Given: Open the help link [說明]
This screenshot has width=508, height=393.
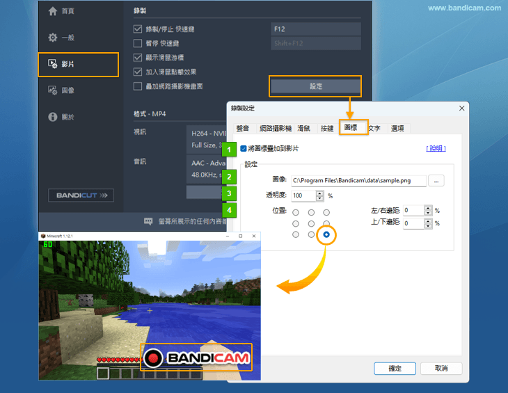Looking at the screenshot, I should 436,148.
